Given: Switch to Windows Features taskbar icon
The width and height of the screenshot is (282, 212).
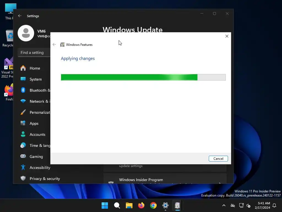Looking at the screenshot, I should click(178, 205).
